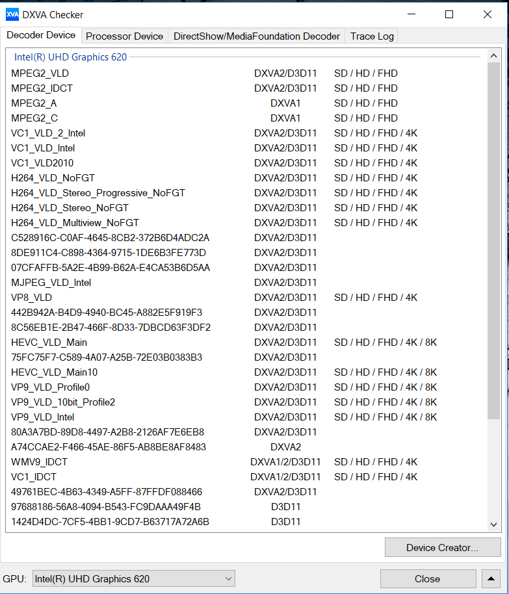Select the VP8_VLD decoder row
509x594 pixels.
(246, 298)
